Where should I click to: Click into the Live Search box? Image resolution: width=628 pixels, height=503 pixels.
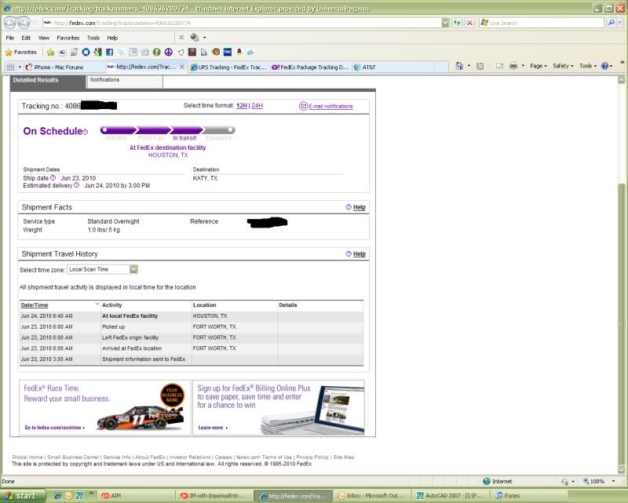(542, 23)
